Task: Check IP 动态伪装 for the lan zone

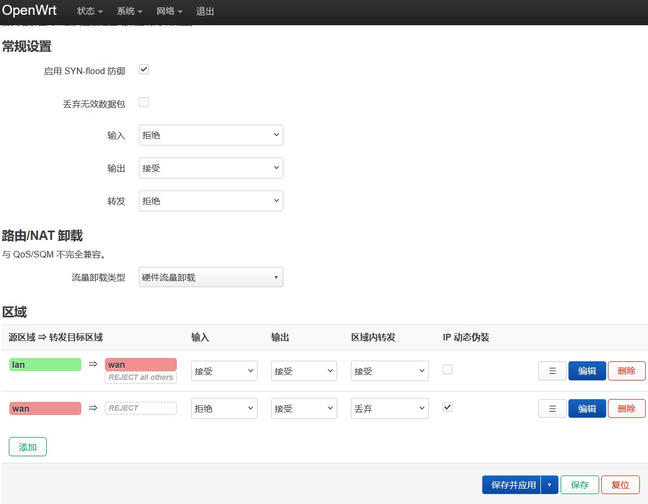Action: (x=448, y=370)
